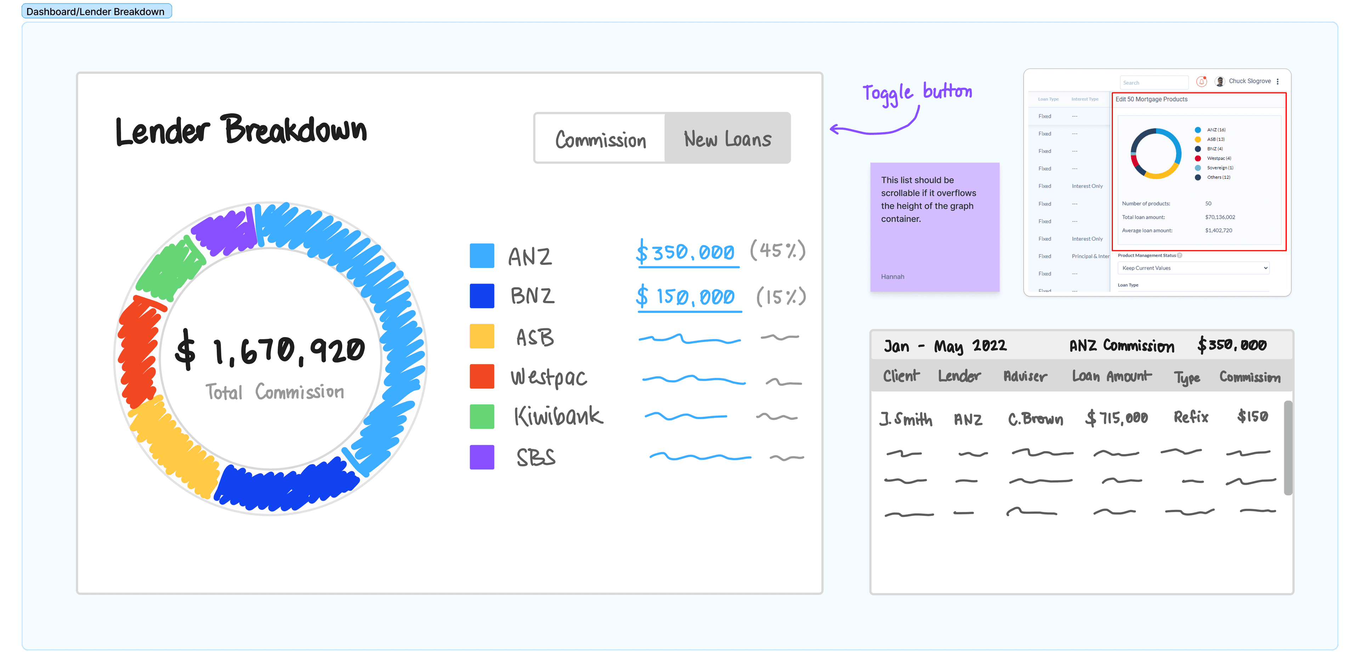The width and height of the screenshot is (1360, 672).
Task: Click the Jan - May 2022 date range
Action: pyautogui.click(x=945, y=346)
